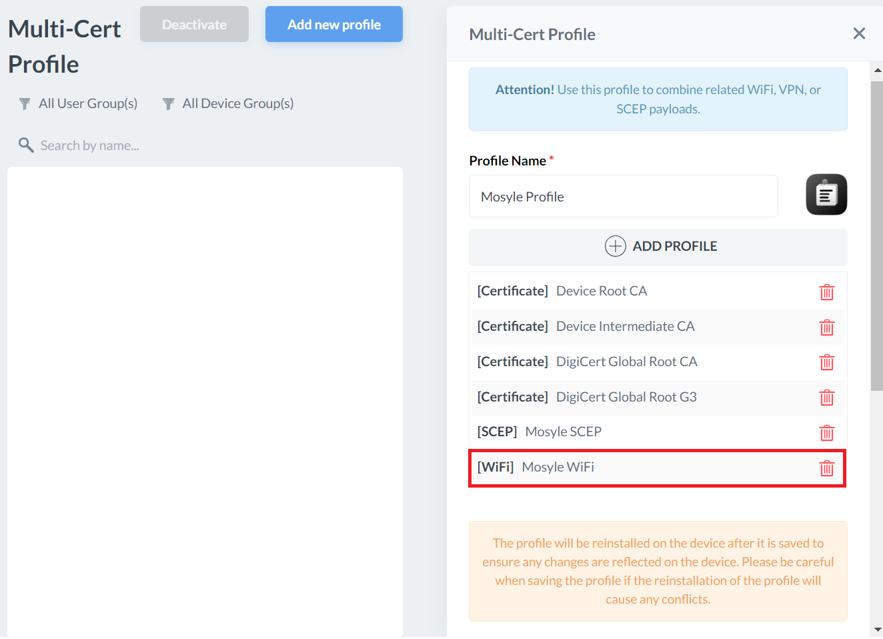
Task: Delete the Device Root CA certificate
Action: (x=826, y=292)
